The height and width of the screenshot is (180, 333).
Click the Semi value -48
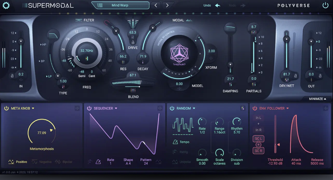pos(82,72)
